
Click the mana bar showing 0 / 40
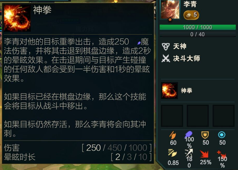tap(198, 34)
